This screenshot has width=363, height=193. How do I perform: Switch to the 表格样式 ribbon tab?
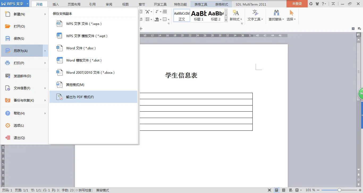point(222,4)
